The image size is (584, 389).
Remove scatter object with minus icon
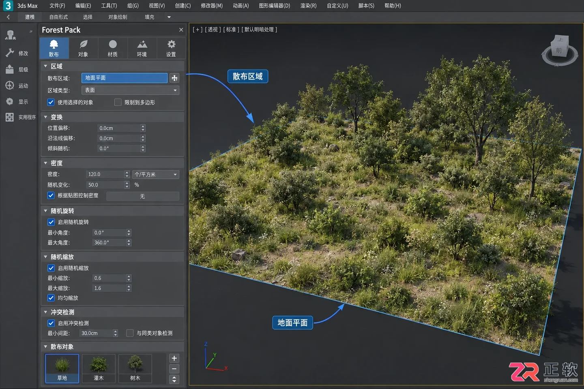tap(174, 369)
